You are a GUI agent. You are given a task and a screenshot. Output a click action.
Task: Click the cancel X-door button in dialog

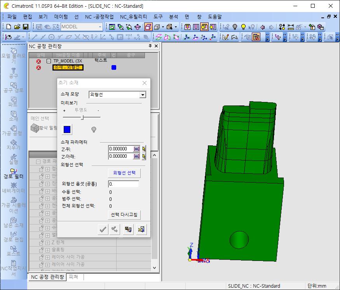[x=141, y=229]
